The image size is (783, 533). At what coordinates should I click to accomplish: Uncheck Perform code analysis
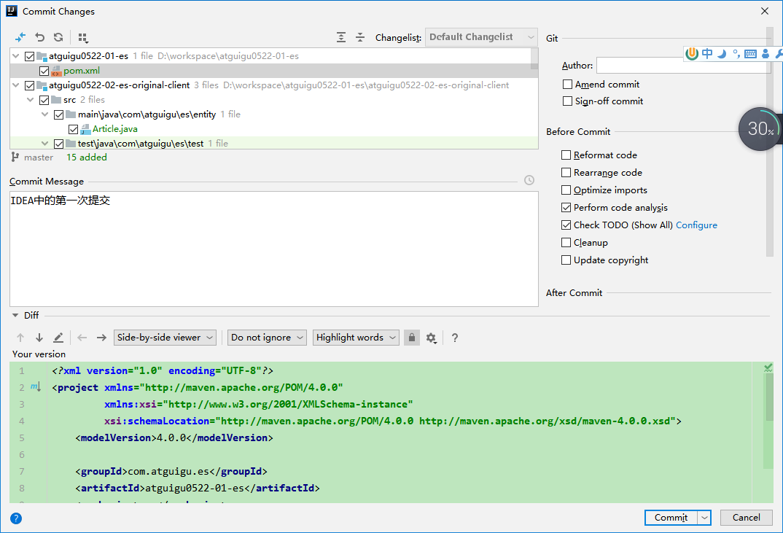pos(566,208)
